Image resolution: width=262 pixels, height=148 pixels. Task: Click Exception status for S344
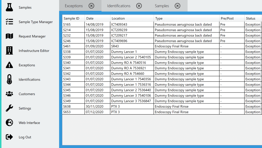pyautogui.click(x=253, y=85)
